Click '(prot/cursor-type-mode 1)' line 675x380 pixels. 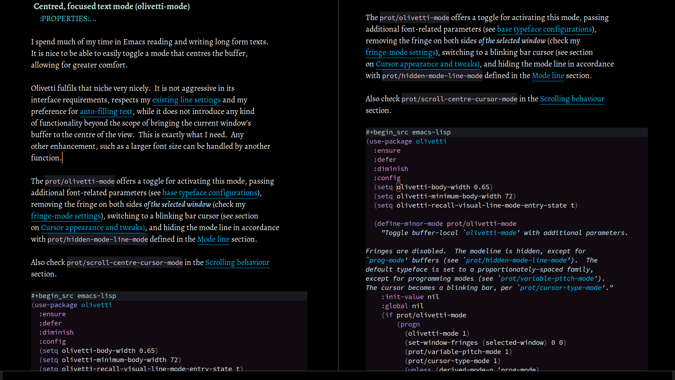click(x=453, y=361)
